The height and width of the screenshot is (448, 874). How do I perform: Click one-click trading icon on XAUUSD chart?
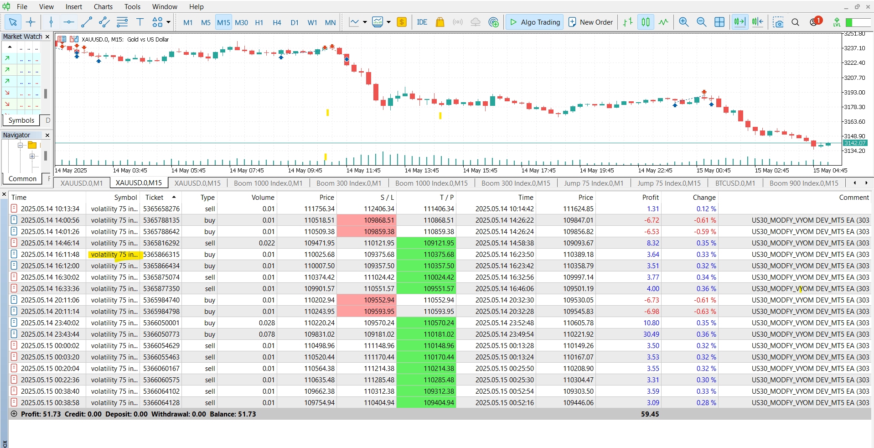[x=62, y=39]
